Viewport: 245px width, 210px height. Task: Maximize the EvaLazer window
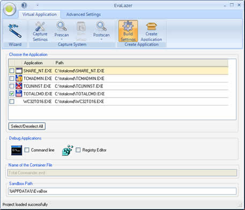232,5
